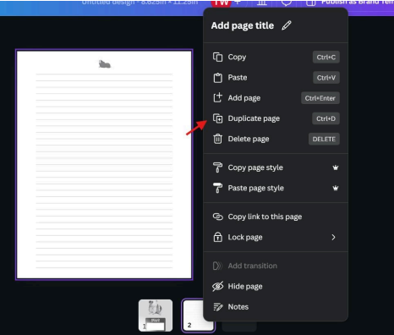Click the padlock icon for Lock page
Viewport: 394px width, 335px height.
[217, 237]
